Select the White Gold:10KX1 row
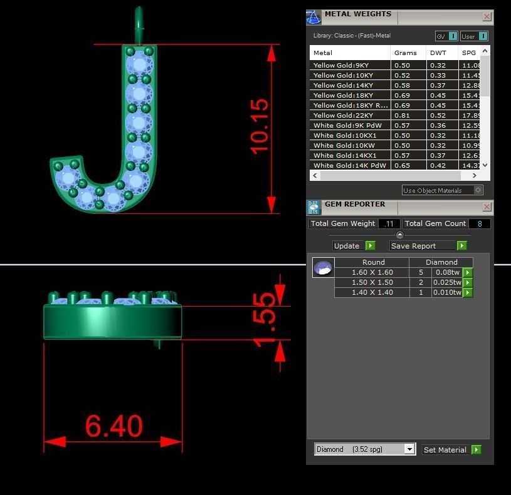Viewport: 511px width, 495px height. tap(394, 136)
